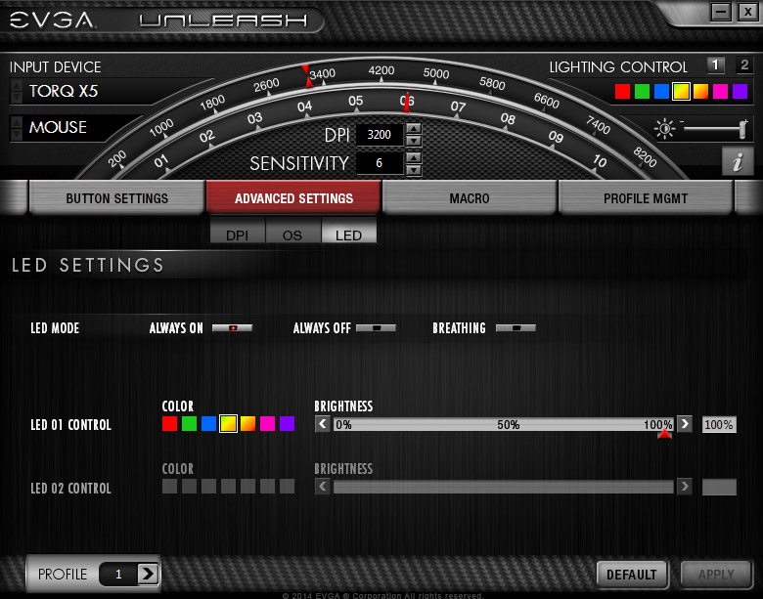Click the LED 01 brightness percent field
763x599 pixels.
(719, 424)
